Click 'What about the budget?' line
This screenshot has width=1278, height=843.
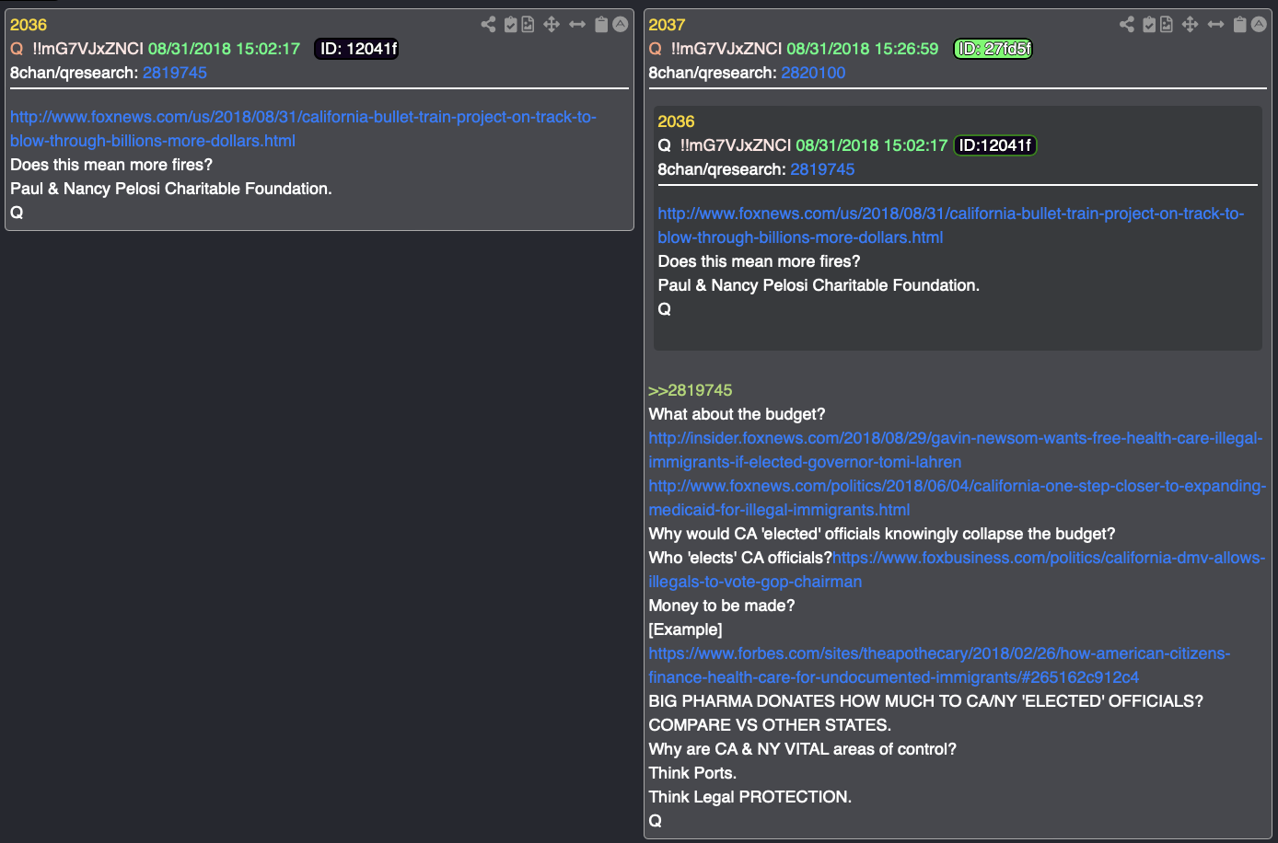tap(737, 414)
